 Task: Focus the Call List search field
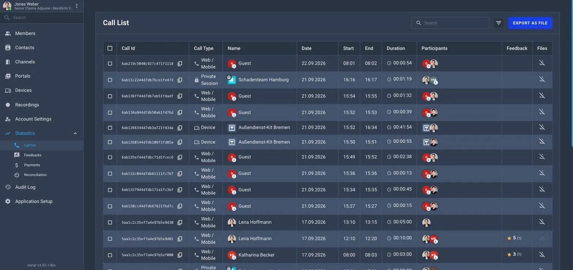coord(450,23)
